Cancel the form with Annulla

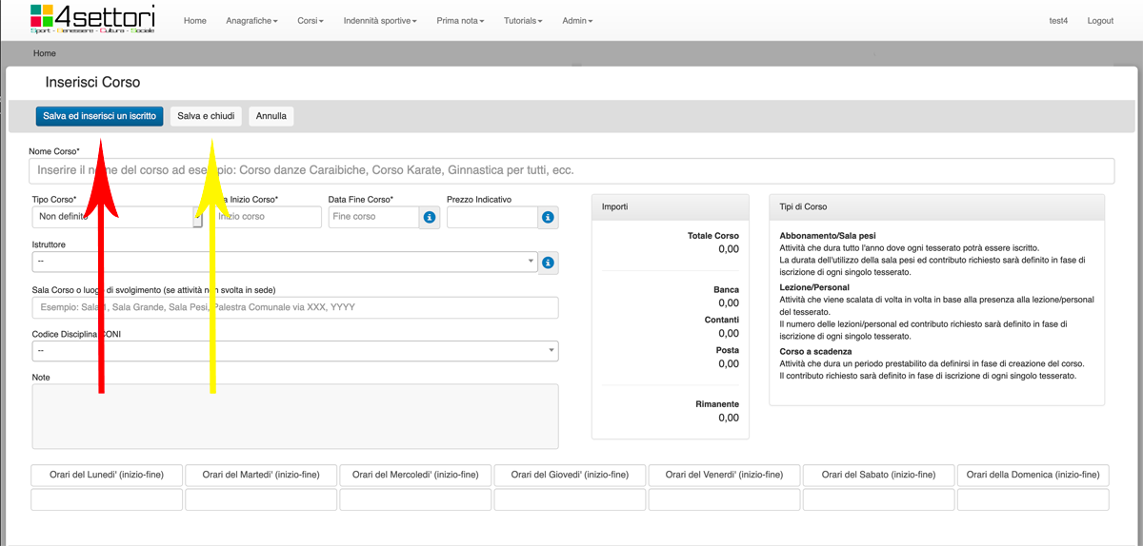271,116
